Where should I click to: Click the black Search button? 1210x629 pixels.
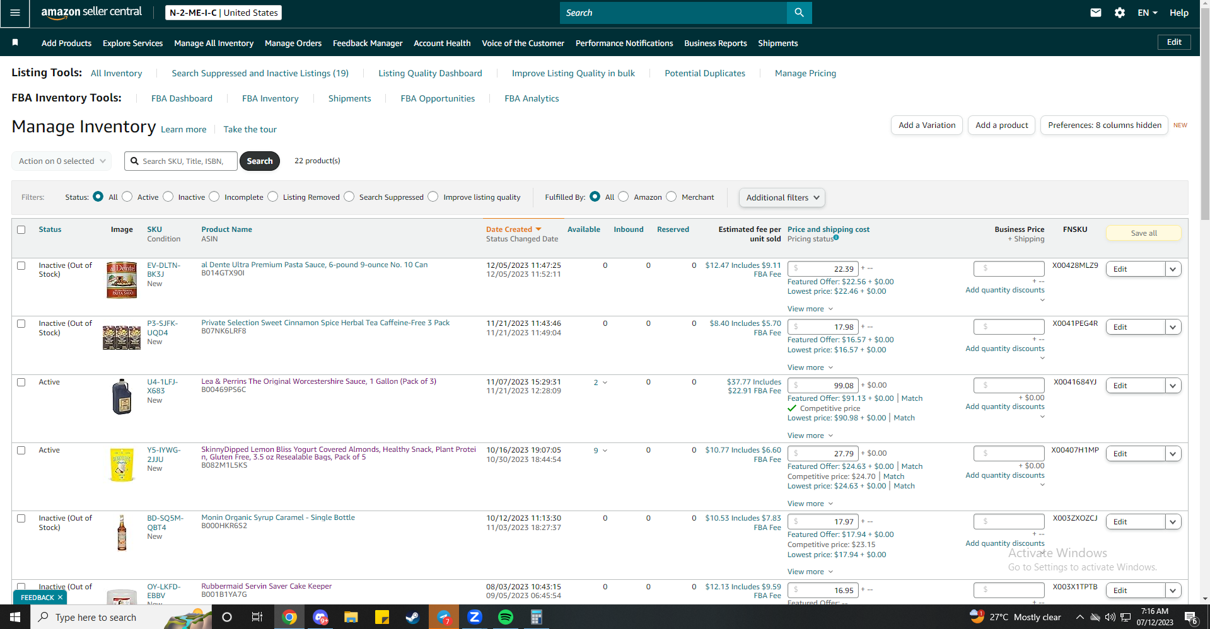(x=260, y=161)
